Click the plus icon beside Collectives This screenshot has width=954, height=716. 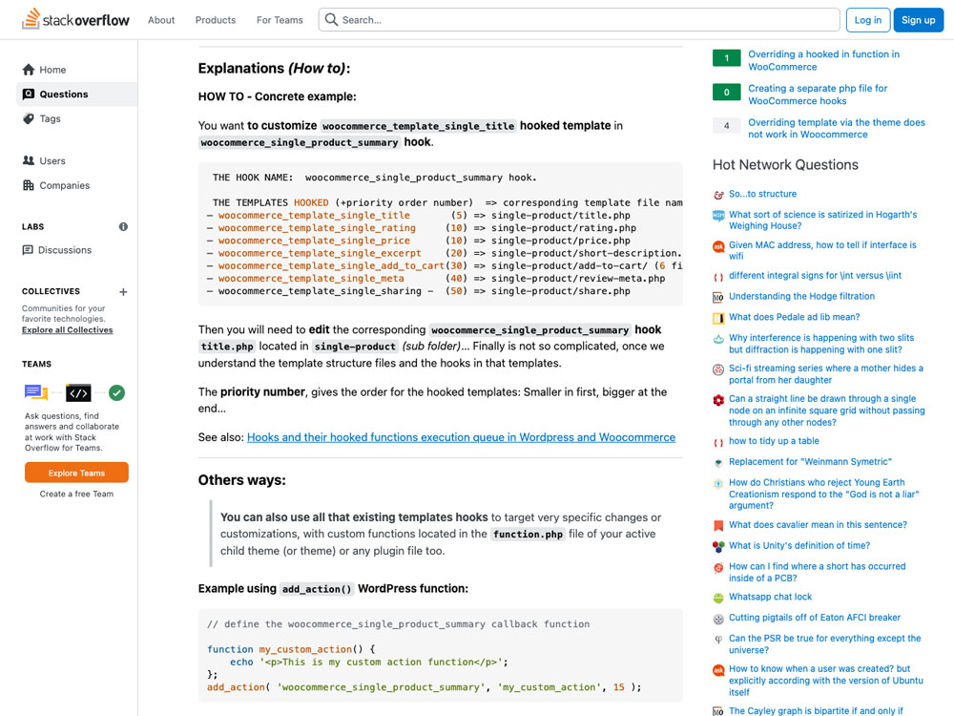(123, 291)
